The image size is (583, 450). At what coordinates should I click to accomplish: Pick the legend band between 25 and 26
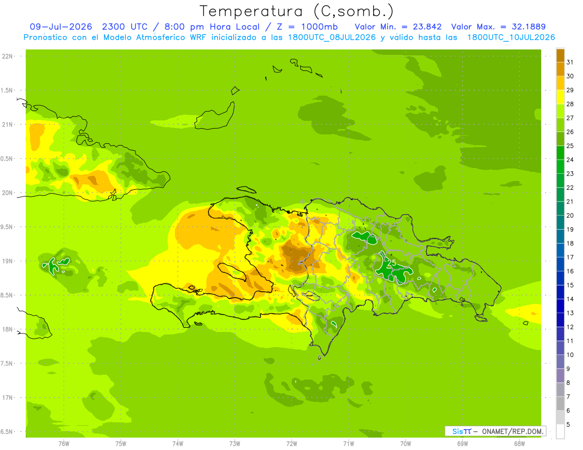click(560, 139)
